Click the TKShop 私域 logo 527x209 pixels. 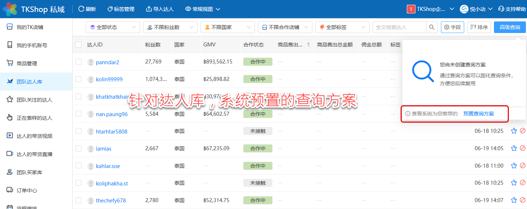[x=33, y=9]
